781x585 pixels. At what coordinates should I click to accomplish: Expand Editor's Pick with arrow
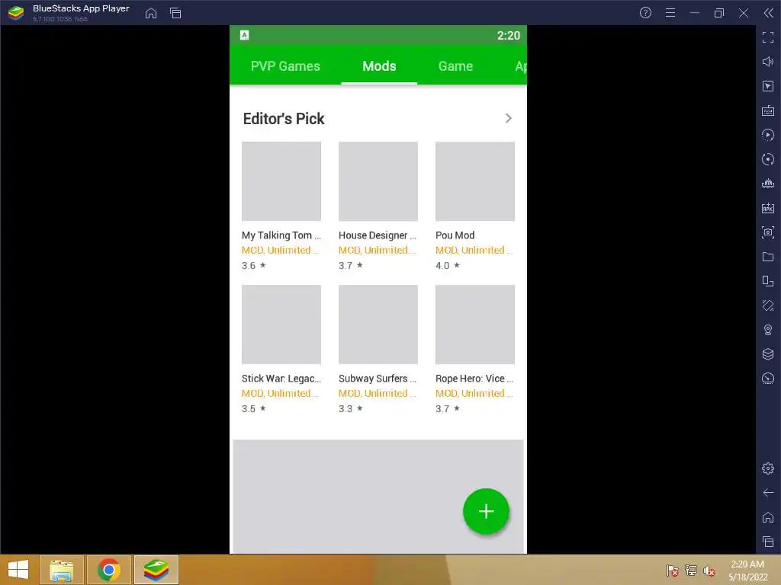(508, 118)
